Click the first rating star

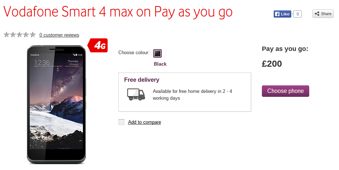click(7, 34)
